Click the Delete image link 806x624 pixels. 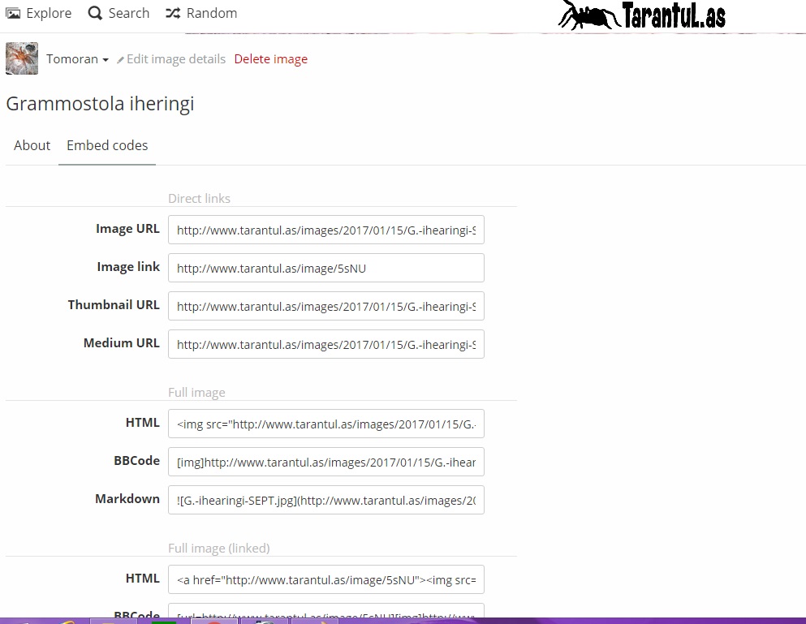(270, 59)
